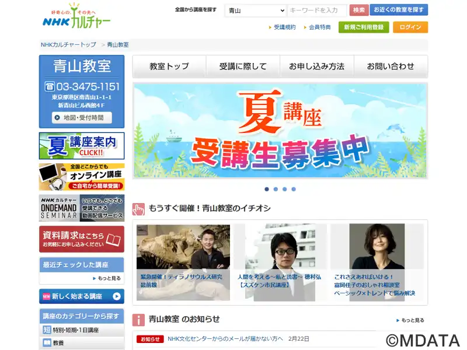467x350 pixels.
Task: Click the 最近チェックした講座 header
Action: [82, 265]
